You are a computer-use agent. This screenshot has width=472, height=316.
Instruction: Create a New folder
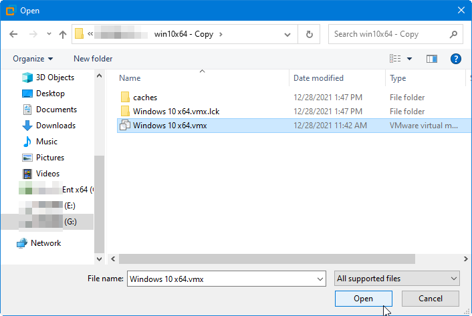(93, 59)
